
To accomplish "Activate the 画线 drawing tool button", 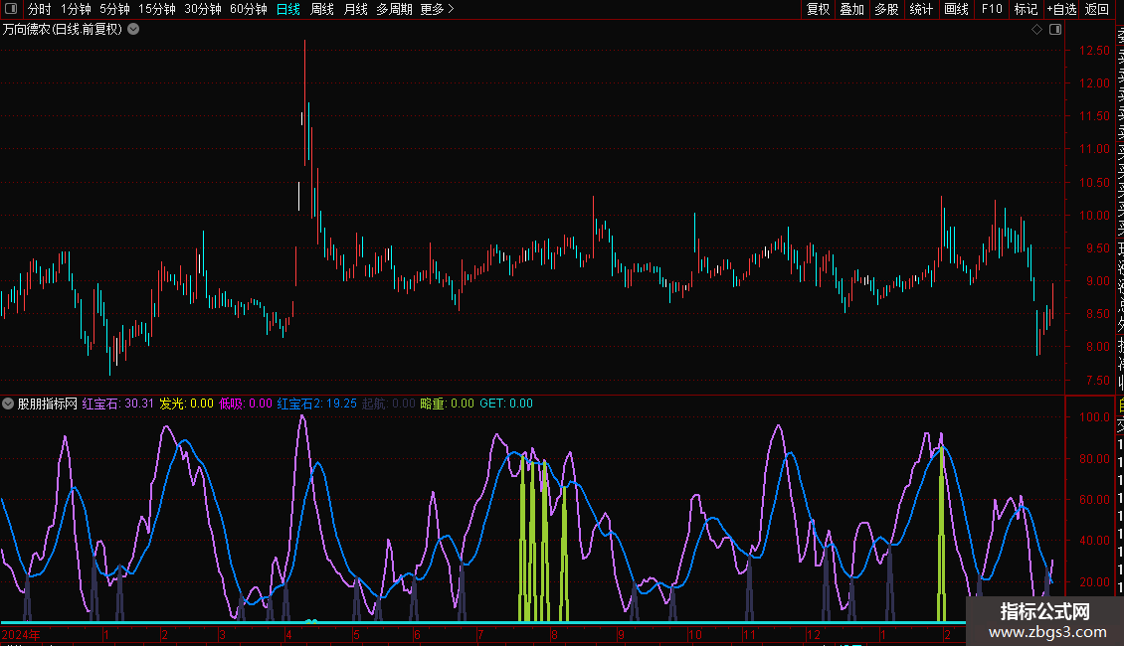I will (x=956, y=9).
